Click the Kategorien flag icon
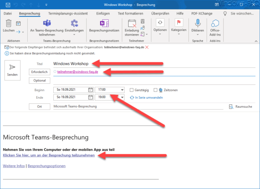The image size is (260, 189). pyautogui.click(x=179, y=23)
